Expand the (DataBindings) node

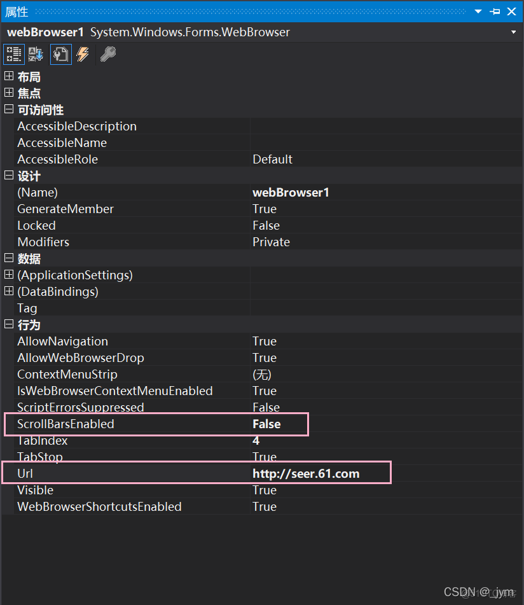[x=9, y=291]
